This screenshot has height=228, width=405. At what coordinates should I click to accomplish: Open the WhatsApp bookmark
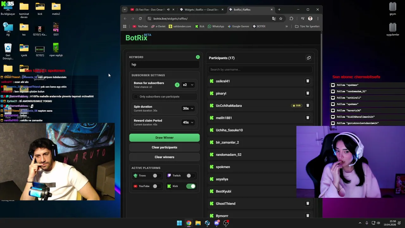point(216,26)
